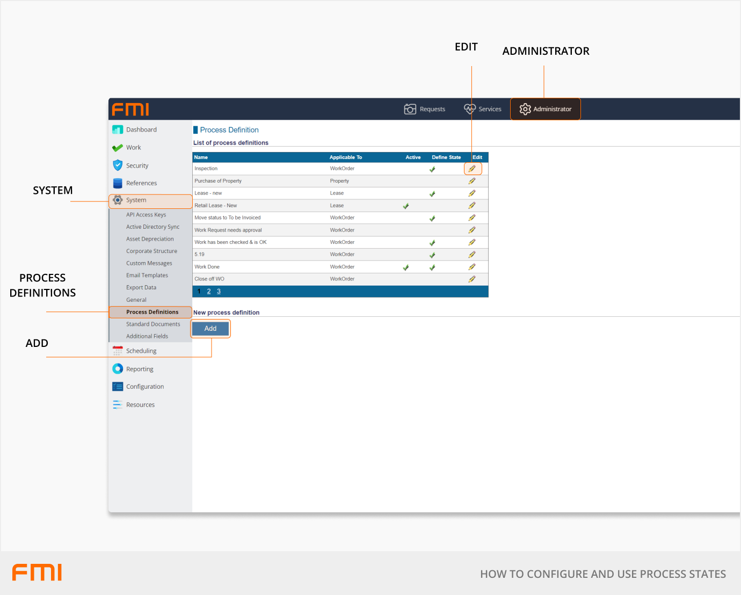Click the FMI logo in header
The image size is (741, 595).
pyautogui.click(x=130, y=110)
